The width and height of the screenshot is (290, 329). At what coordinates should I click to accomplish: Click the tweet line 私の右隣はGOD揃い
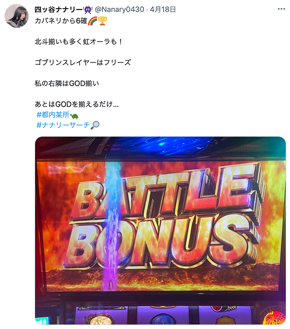coord(67,83)
